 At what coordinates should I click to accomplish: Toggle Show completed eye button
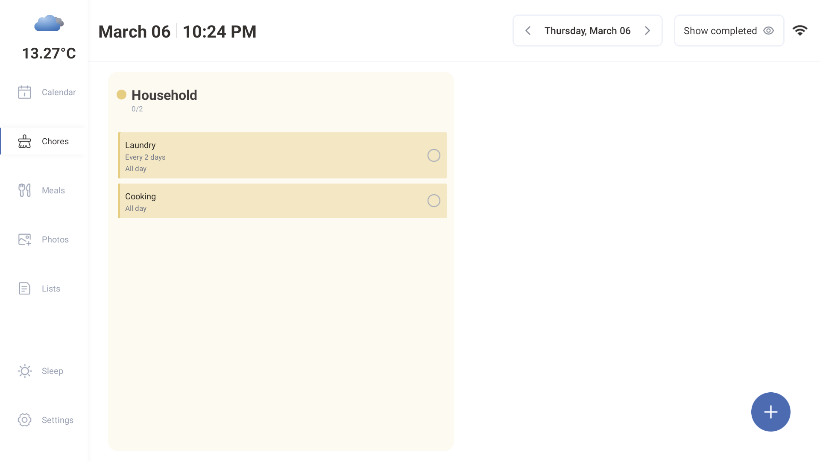pos(729,31)
